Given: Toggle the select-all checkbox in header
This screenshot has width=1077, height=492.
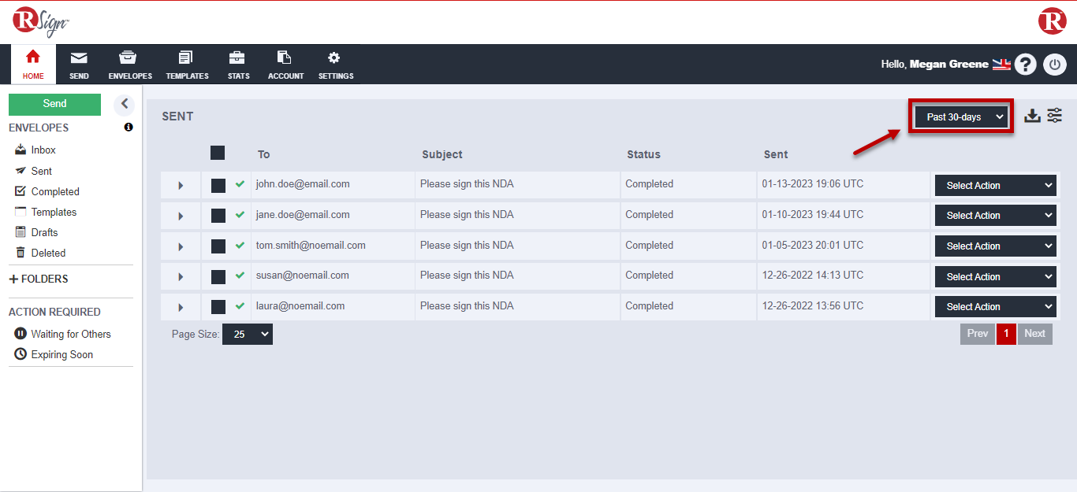Looking at the screenshot, I should click(x=218, y=153).
